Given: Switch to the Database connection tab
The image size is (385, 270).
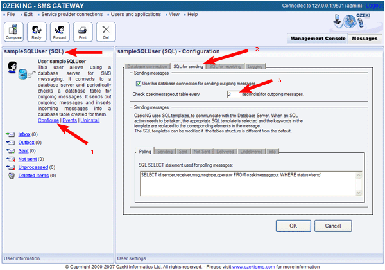Looking at the screenshot, I should pyautogui.click(x=147, y=66).
